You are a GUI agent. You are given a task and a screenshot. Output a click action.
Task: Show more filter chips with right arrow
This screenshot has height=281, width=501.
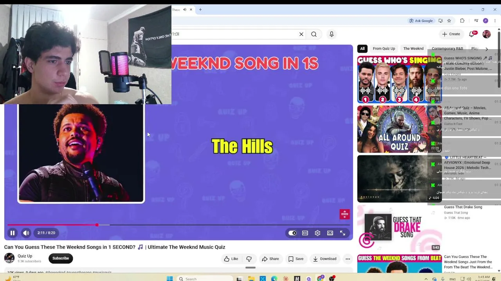point(487,49)
